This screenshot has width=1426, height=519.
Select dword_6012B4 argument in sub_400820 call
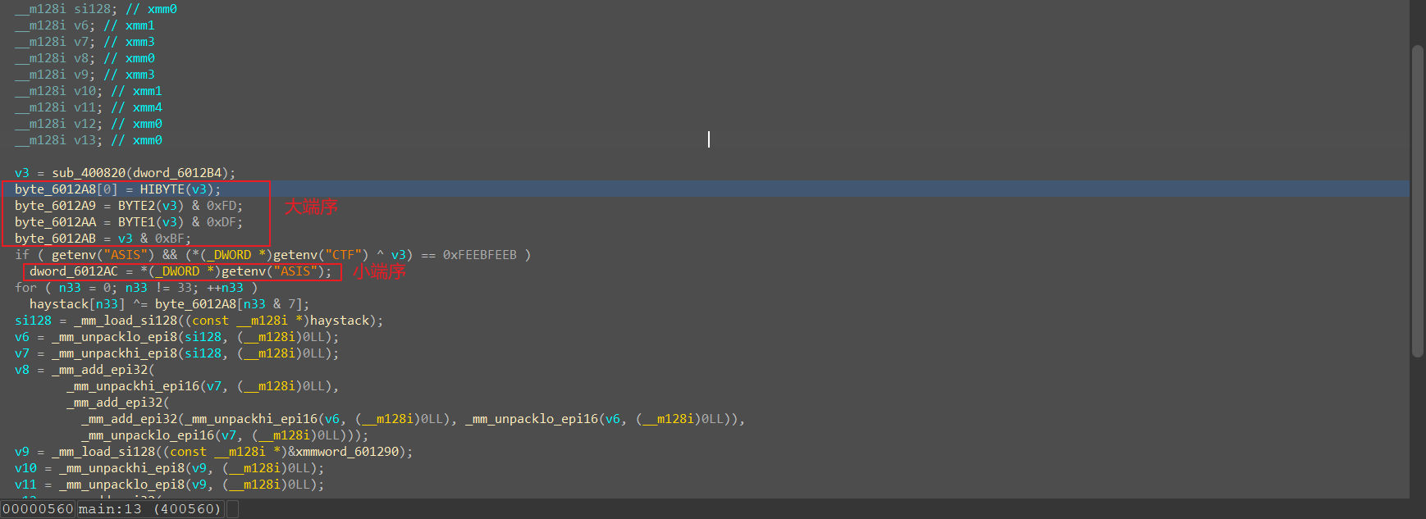pos(178,173)
